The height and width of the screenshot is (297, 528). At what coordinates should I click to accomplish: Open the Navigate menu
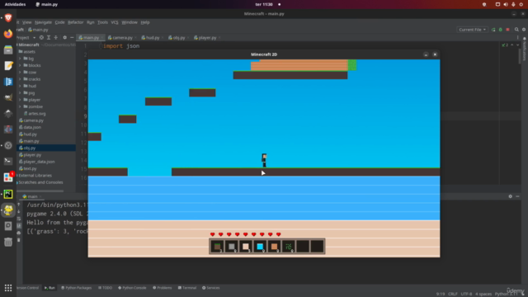tap(43, 22)
